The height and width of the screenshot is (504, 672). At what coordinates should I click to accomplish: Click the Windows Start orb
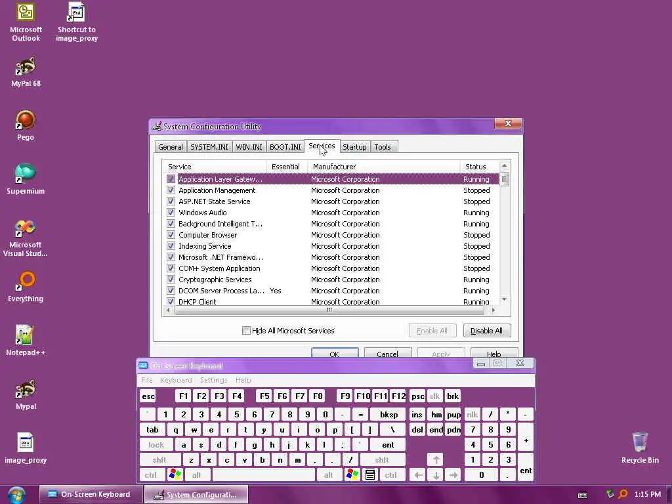(x=16, y=495)
